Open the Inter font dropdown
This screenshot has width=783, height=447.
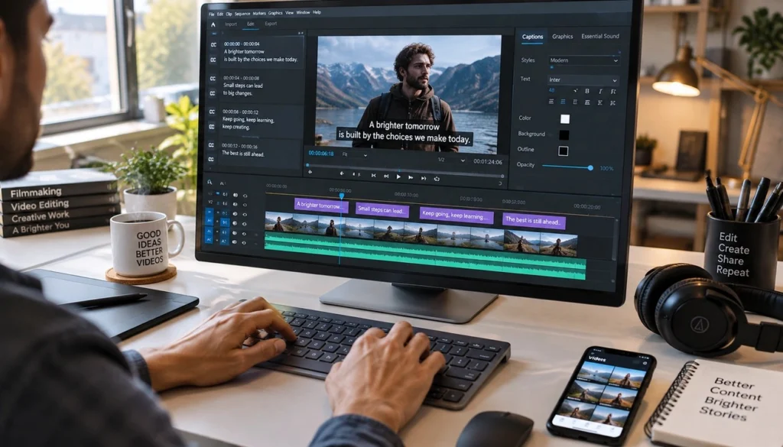[583, 79]
